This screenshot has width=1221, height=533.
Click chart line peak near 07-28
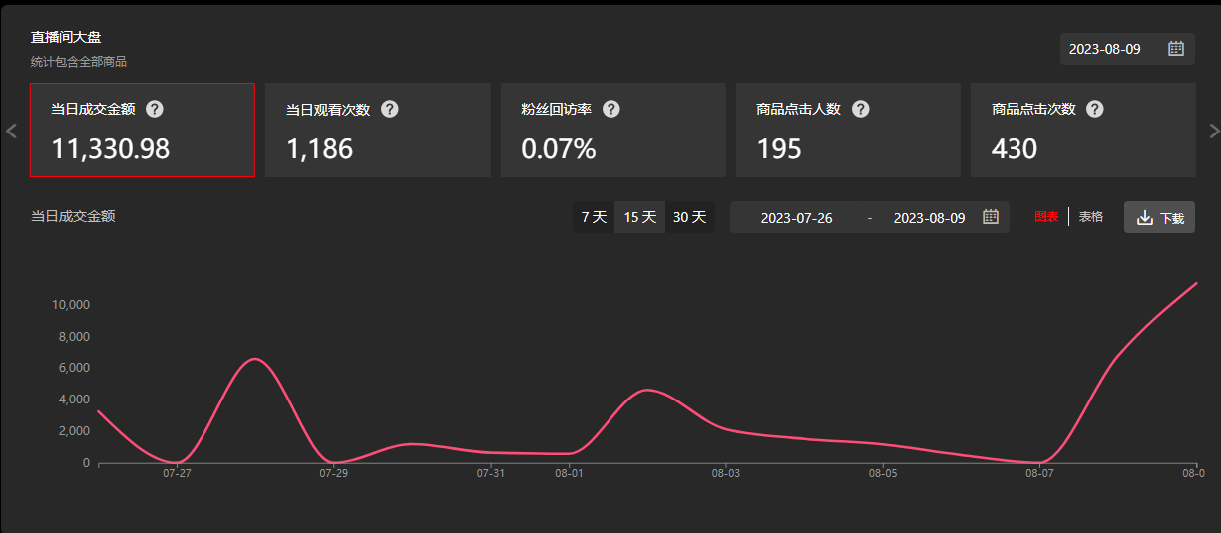pyautogui.click(x=255, y=359)
